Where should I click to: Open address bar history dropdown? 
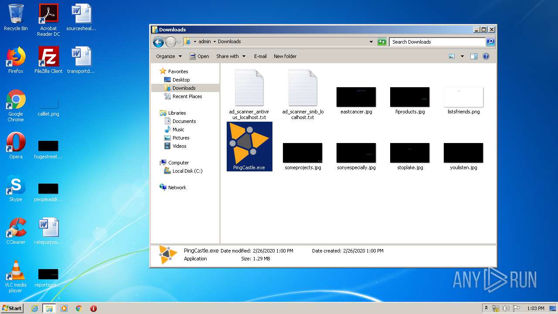(371, 42)
